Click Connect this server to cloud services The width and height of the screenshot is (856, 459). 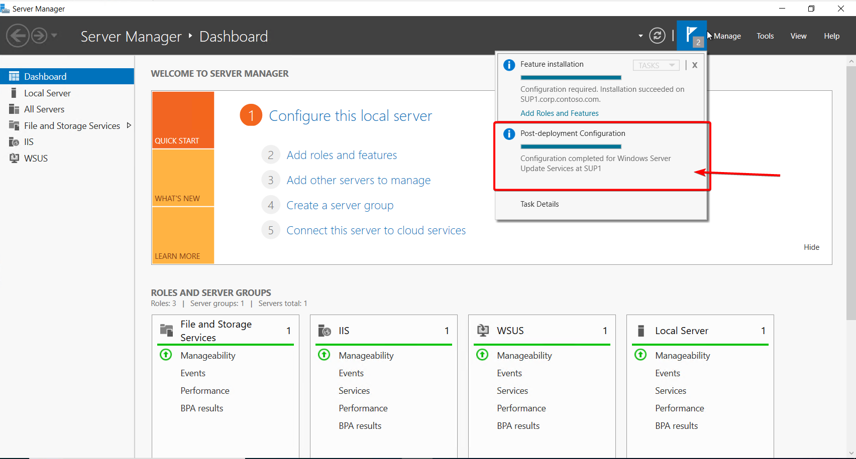pyautogui.click(x=376, y=230)
